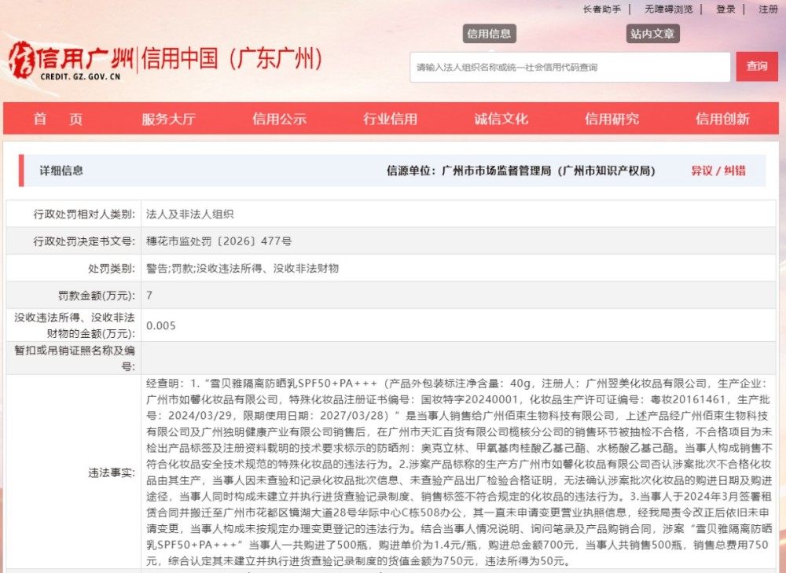
Task: Click the value 警告;罚款;没收违法所得、没收非法财物
Action: click(243, 269)
